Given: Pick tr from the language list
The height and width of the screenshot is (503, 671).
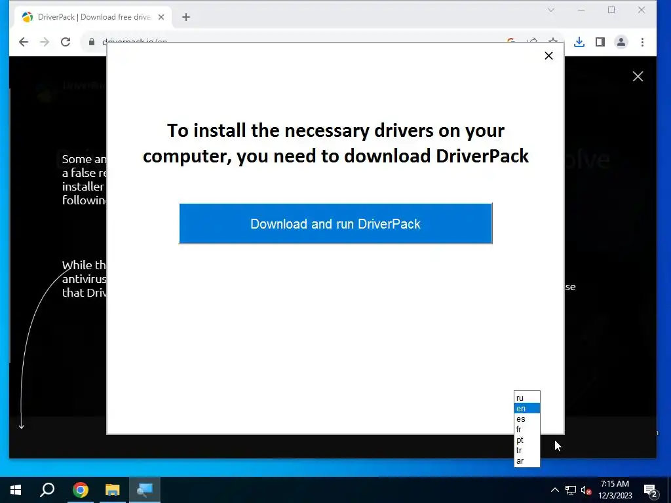Looking at the screenshot, I should [527, 451].
